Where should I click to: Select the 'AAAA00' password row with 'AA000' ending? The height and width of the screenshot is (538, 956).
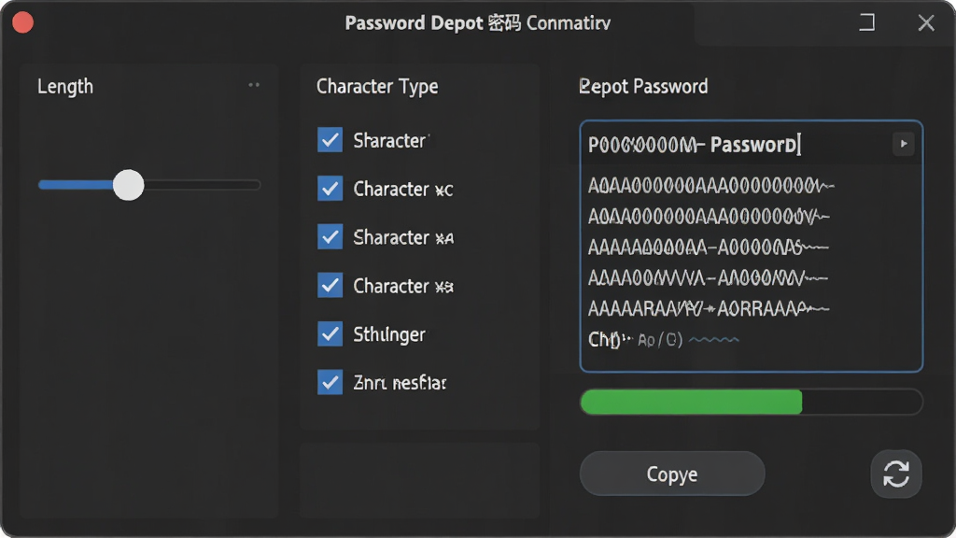tap(708, 278)
